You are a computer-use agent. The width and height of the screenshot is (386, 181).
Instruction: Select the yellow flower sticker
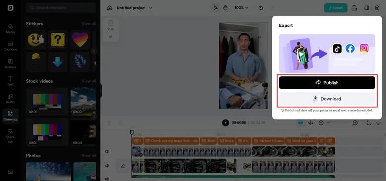pos(36,61)
